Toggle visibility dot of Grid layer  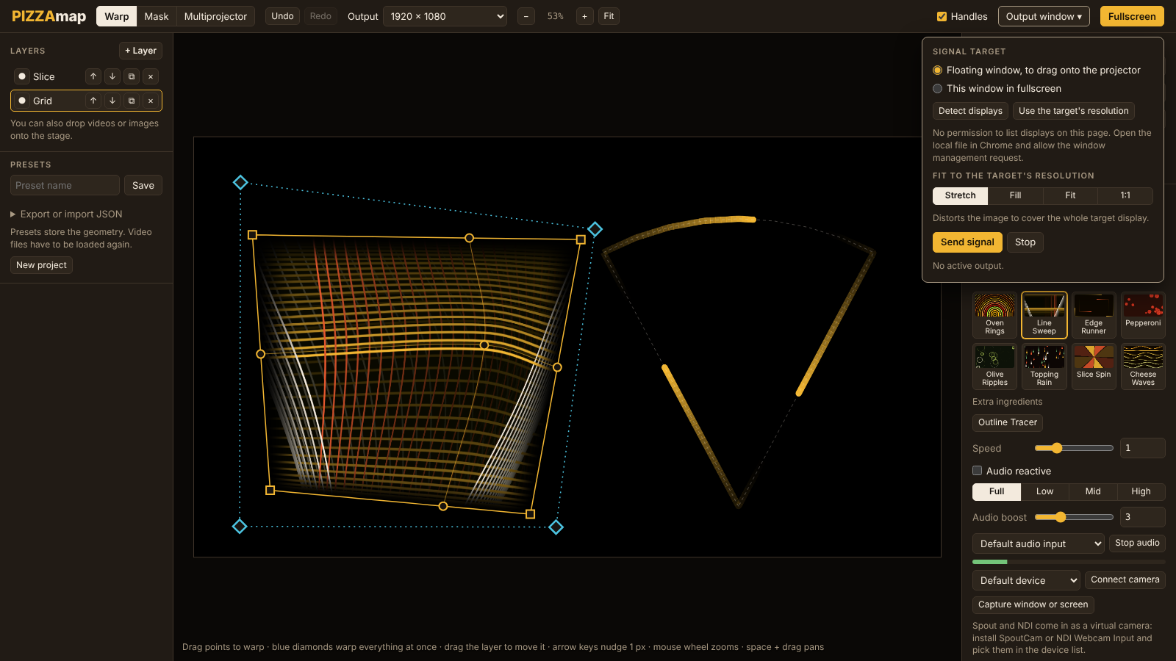[22, 101]
